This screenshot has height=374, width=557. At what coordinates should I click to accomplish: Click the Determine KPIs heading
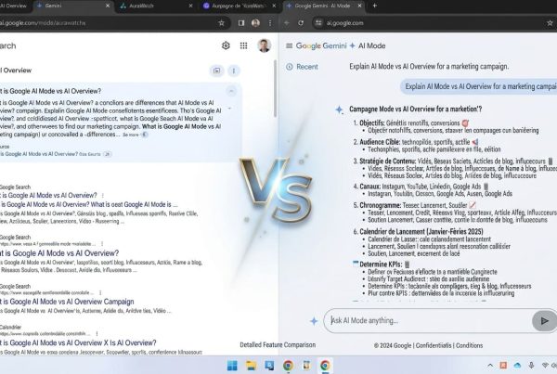pyautogui.click(x=381, y=264)
